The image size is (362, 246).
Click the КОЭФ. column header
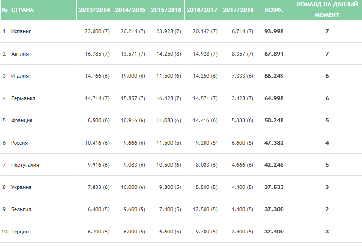pyautogui.click(x=274, y=10)
